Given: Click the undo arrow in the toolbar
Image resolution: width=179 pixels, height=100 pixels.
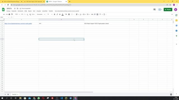Looking at the screenshot, I should 4,14.
